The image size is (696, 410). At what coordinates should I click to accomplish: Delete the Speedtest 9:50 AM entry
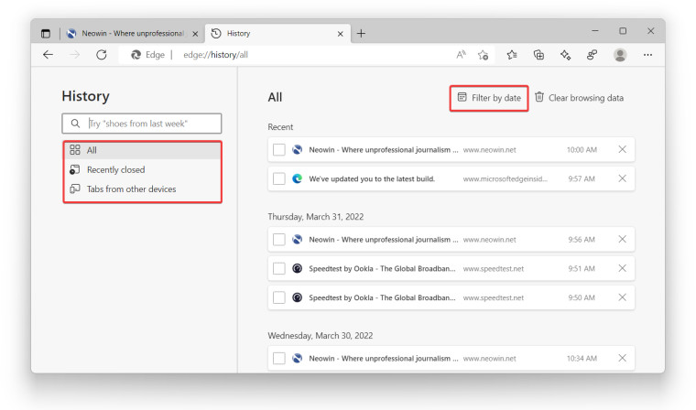623,297
